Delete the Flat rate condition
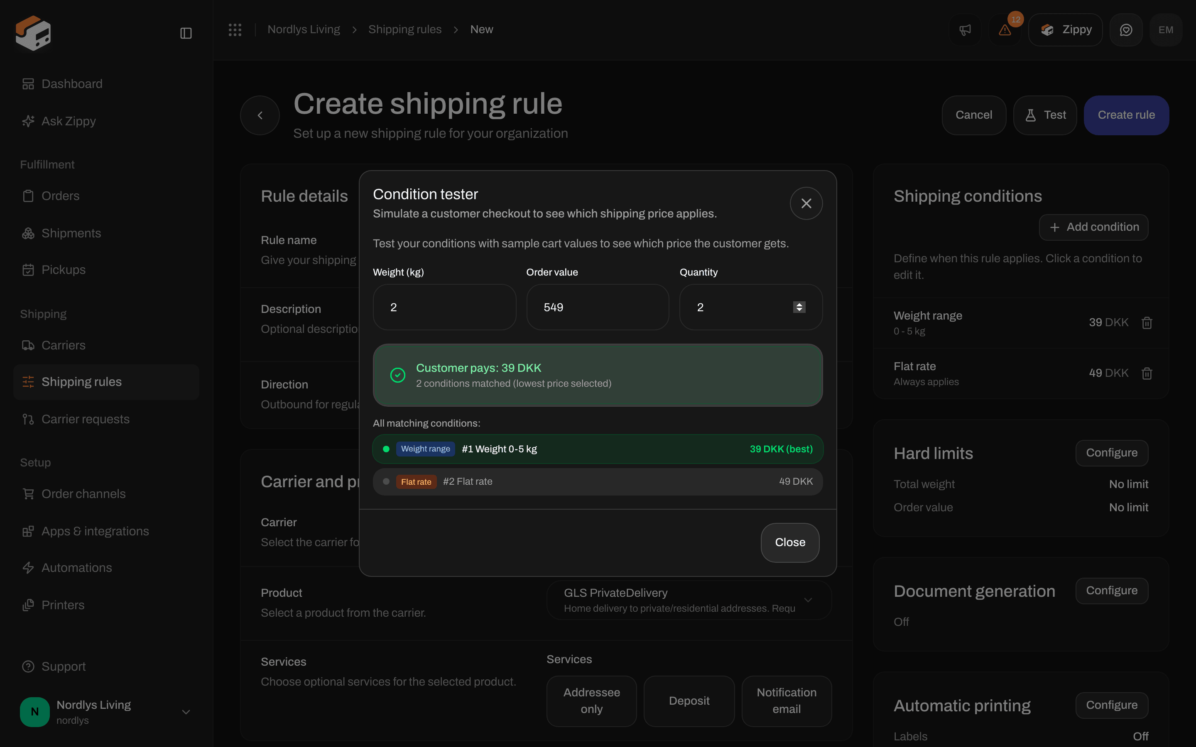1196x747 pixels. click(1147, 373)
